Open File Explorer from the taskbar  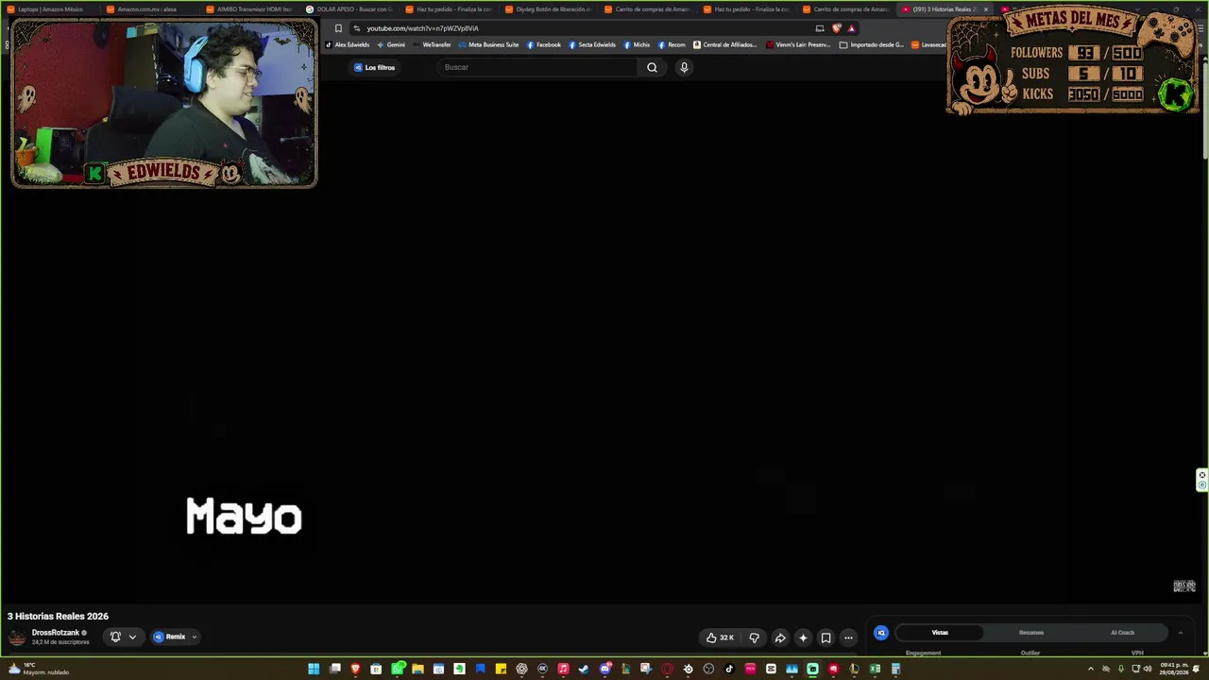tap(417, 670)
